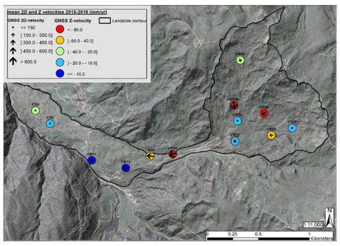This screenshot has height=246, width=340.
Task: Click the 1:11,000 scale label
Action: pyautogui.click(x=313, y=225)
